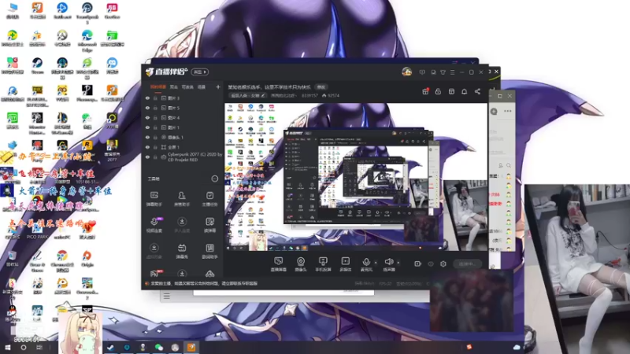Open the 读弹幕 tool in the toolbox
Image resolution: width=630 pixels, height=354 pixels.
click(x=209, y=225)
